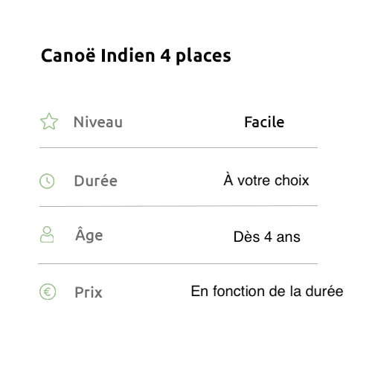This screenshot has width=372, height=372.
Task: Click the person icon beside Âge
Action: (x=47, y=234)
